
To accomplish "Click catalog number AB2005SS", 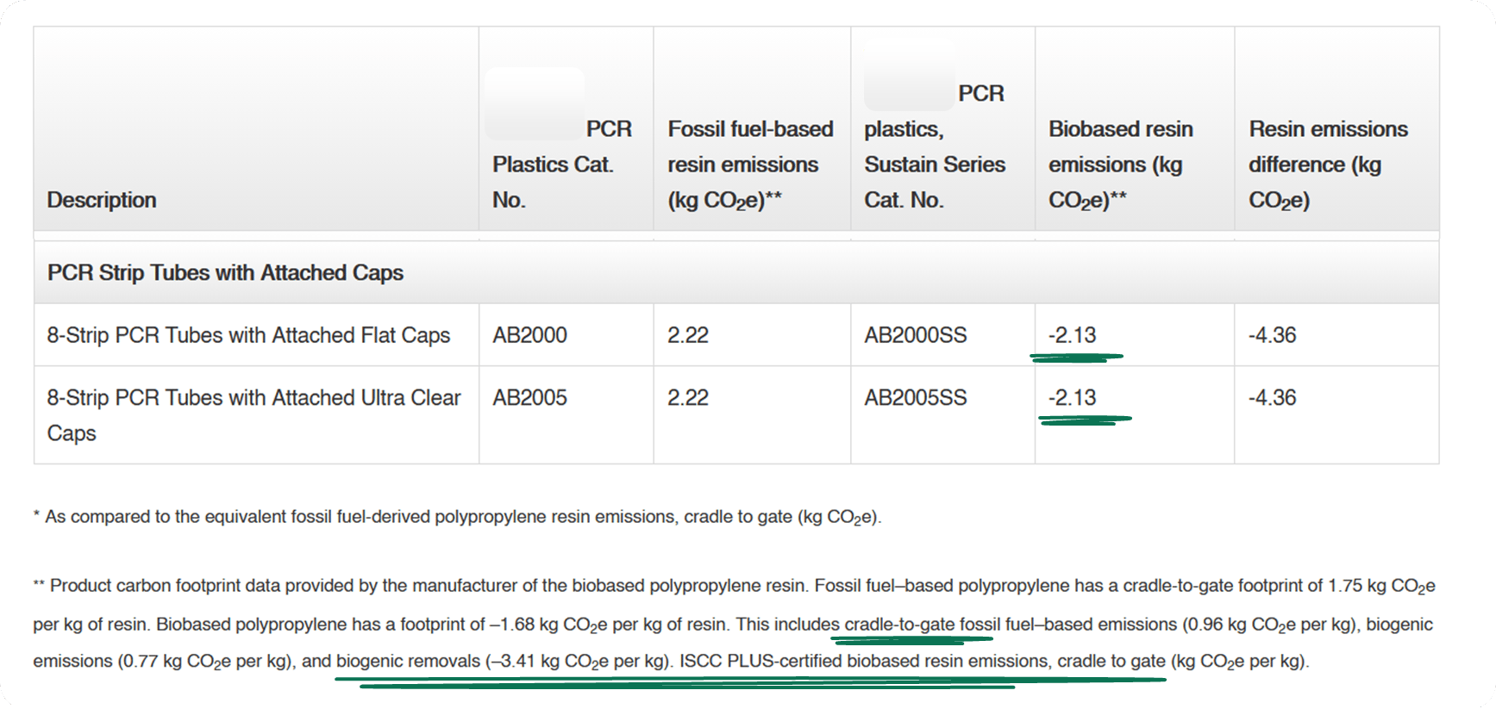I will pyautogui.click(x=915, y=398).
